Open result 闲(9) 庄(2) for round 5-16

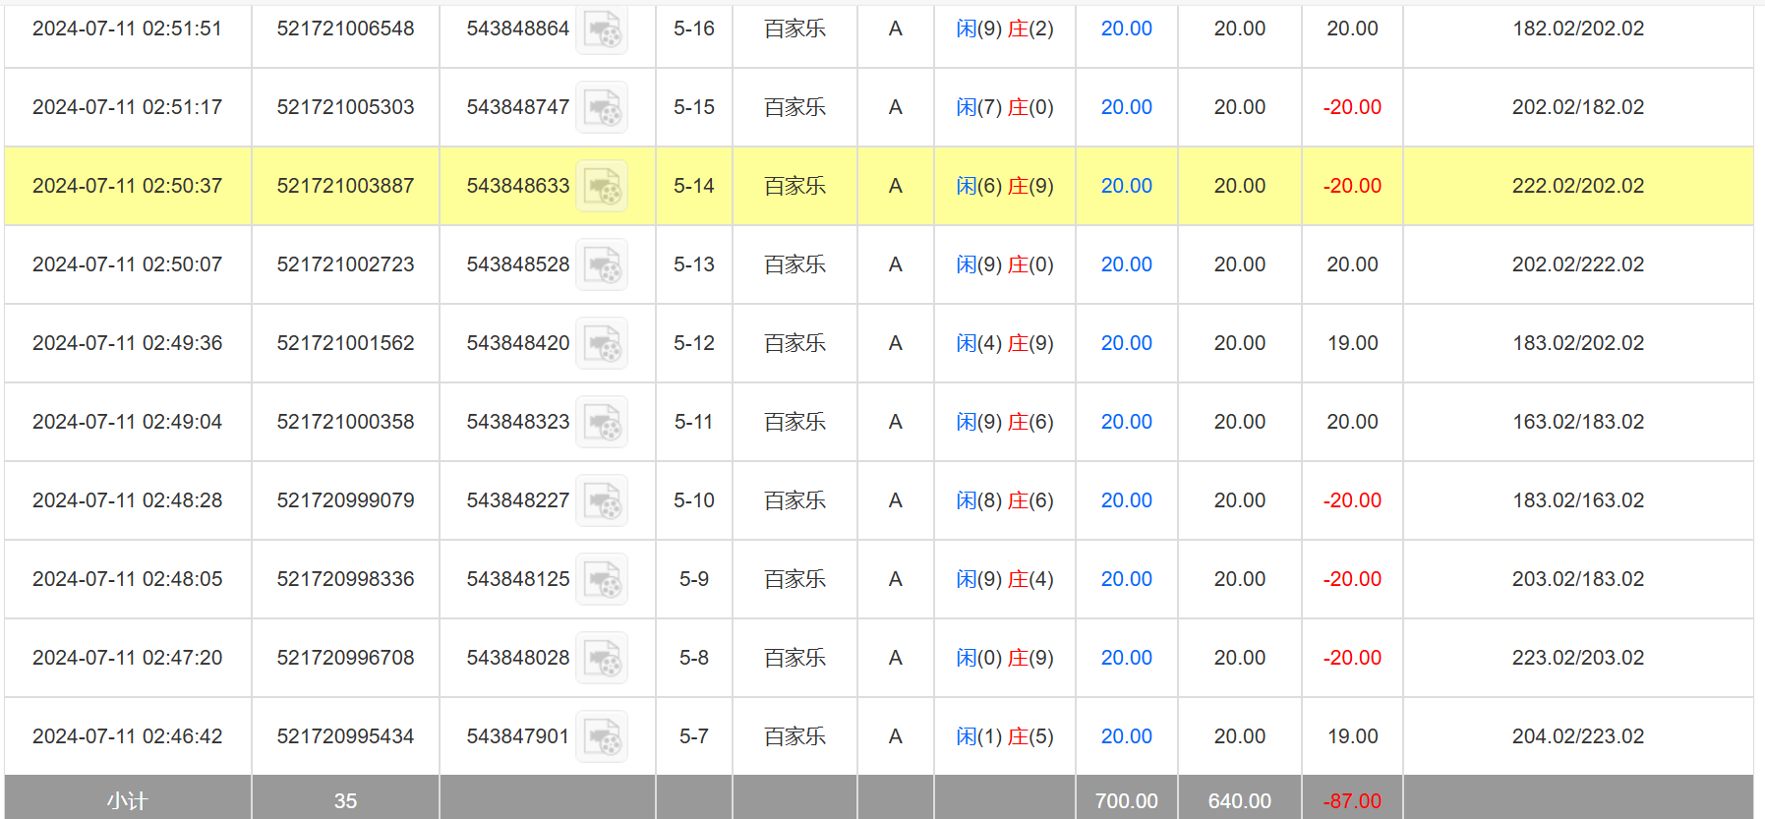click(1004, 29)
